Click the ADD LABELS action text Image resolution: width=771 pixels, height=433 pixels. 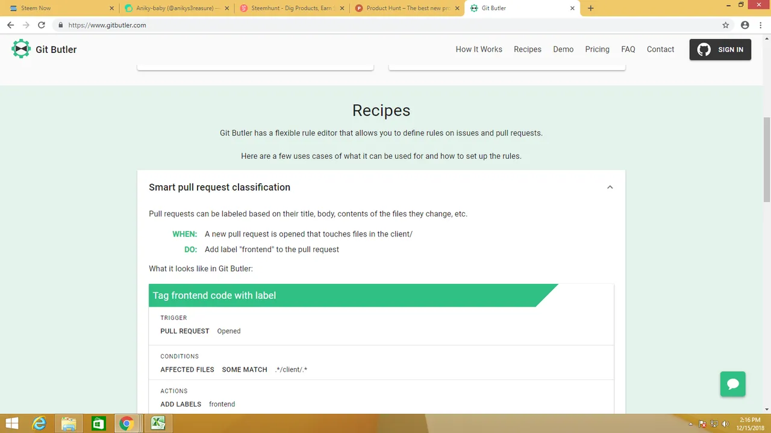coord(181,404)
